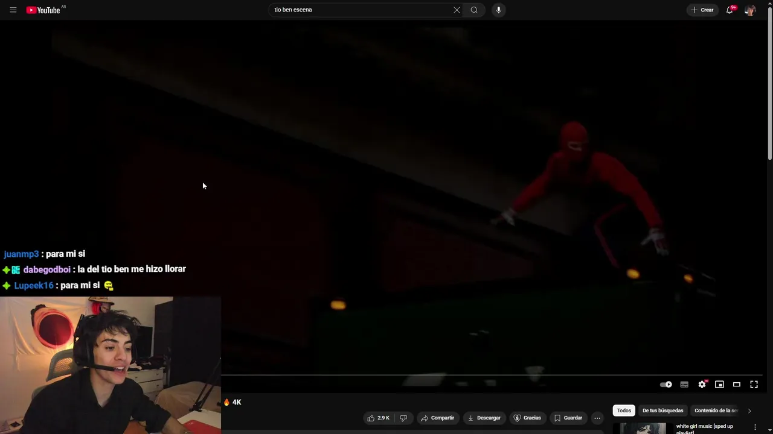This screenshot has width=773, height=434.
Task: Click the search magnifier button
Action: (x=474, y=10)
